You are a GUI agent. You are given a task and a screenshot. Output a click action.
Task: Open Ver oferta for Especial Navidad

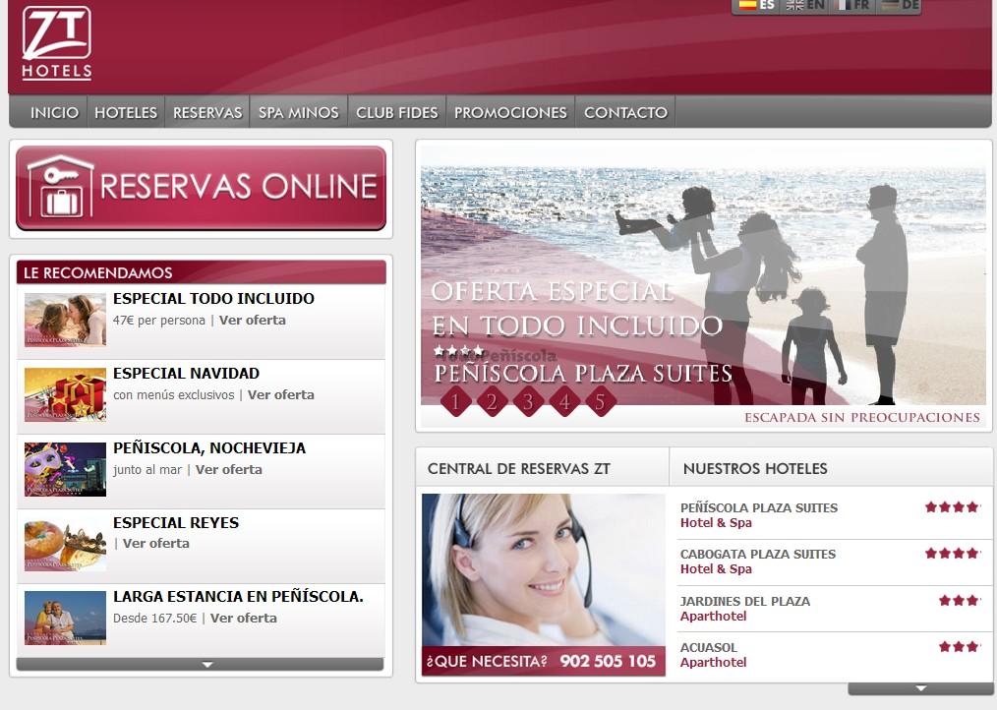pyautogui.click(x=280, y=395)
